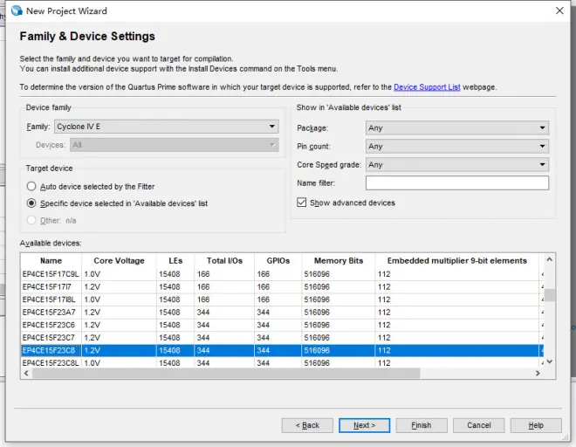Open the Pin count dropdown
Image resolution: width=576 pixels, height=447 pixels.
coord(457,147)
